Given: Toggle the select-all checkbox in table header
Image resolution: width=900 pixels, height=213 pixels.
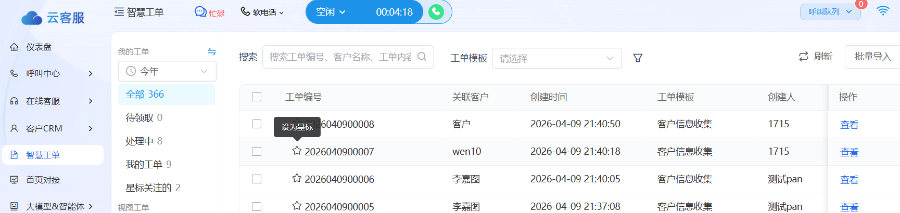Looking at the screenshot, I should pyautogui.click(x=257, y=97).
